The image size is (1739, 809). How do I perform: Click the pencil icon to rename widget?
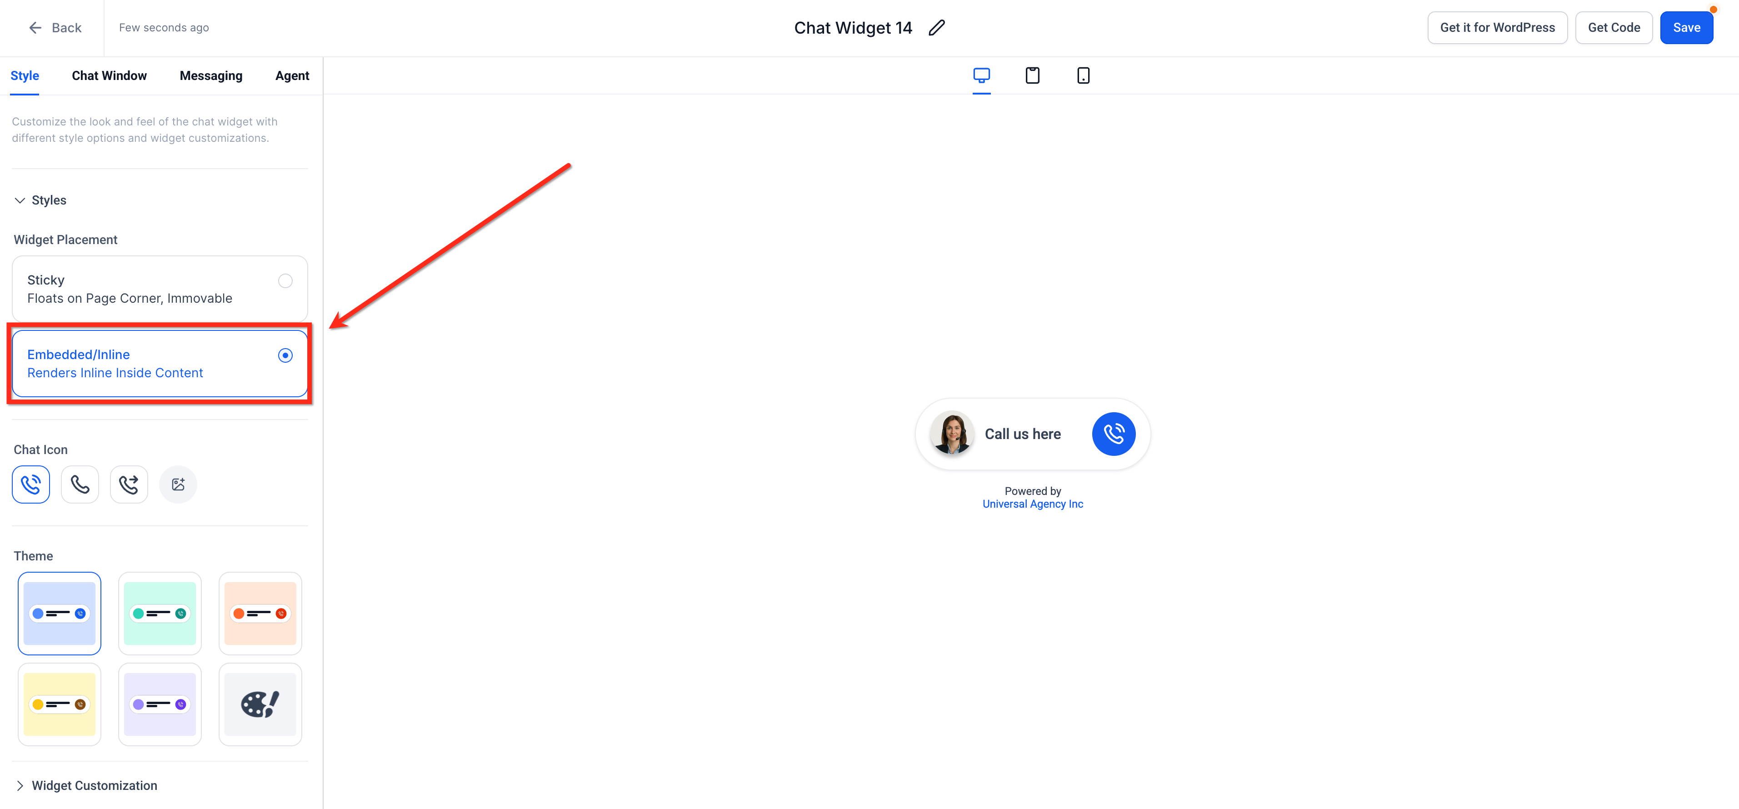pyautogui.click(x=936, y=28)
